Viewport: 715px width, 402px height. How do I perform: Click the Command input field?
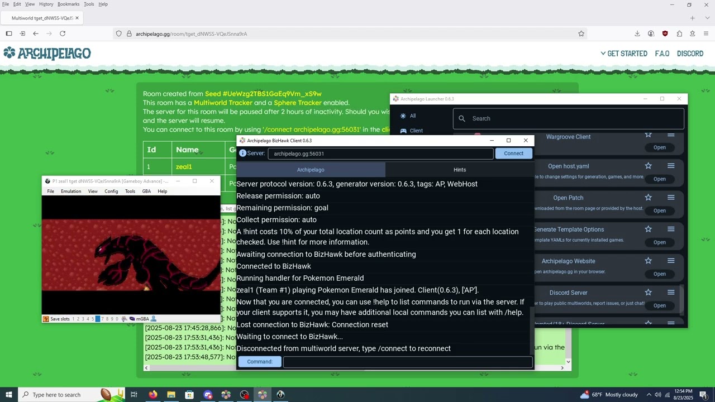pyautogui.click(x=408, y=362)
